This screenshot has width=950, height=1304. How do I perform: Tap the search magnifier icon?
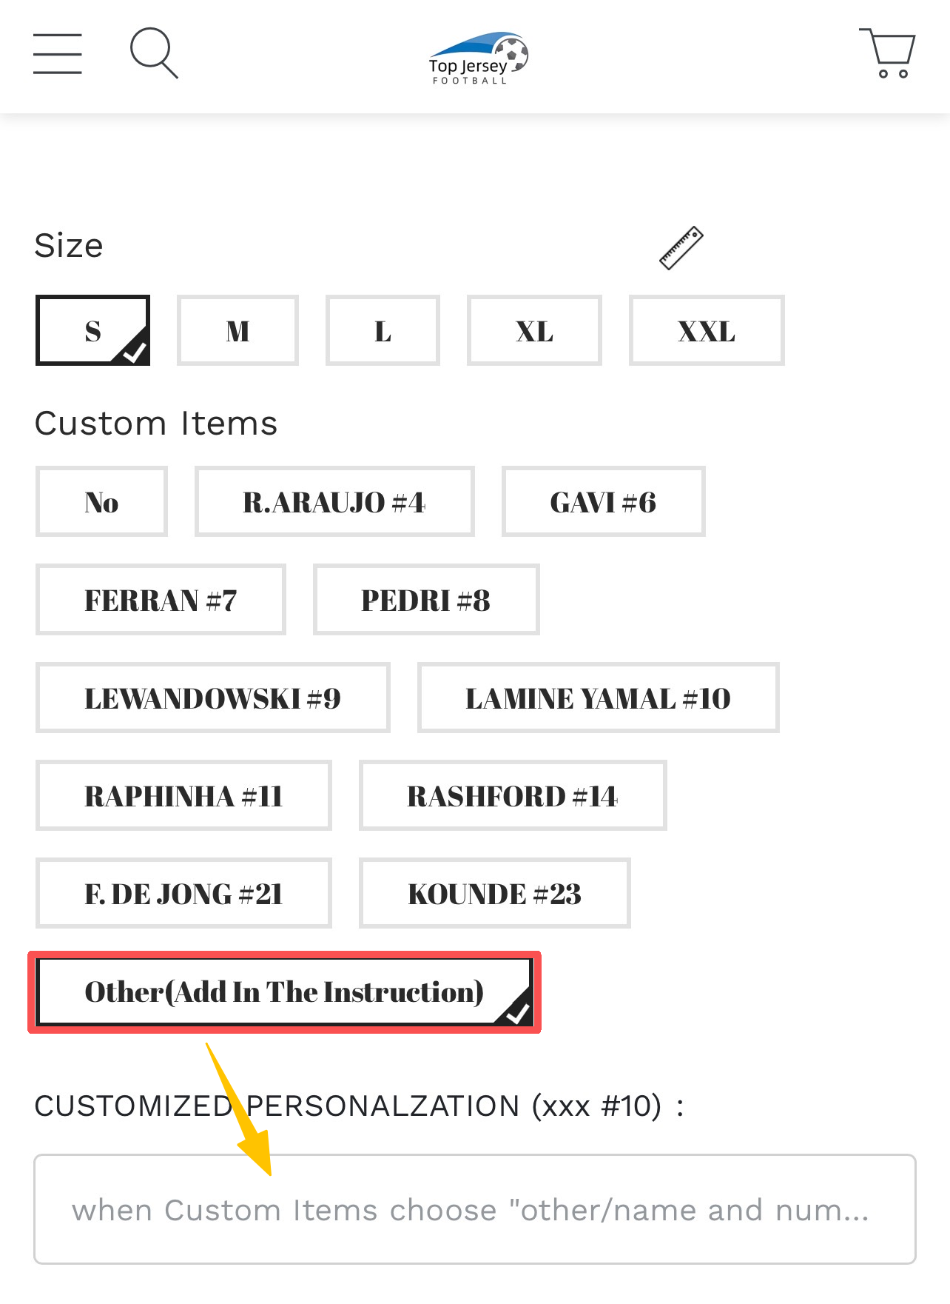[x=154, y=53]
